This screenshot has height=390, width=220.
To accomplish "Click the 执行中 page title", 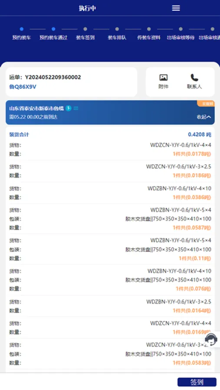I will 88,8.
